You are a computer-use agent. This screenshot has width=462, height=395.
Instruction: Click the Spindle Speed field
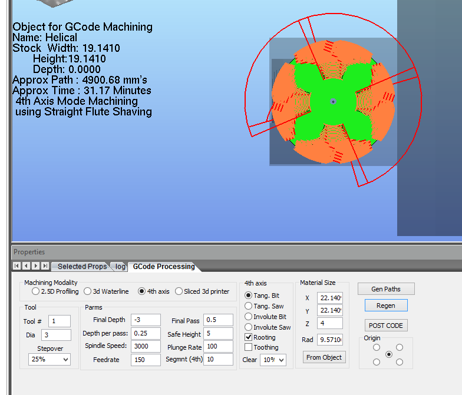(x=146, y=346)
